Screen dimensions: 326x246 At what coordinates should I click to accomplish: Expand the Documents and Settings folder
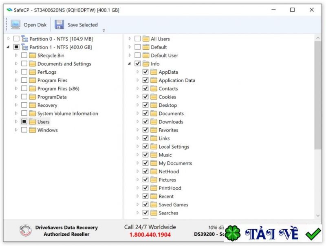click(16, 64)
